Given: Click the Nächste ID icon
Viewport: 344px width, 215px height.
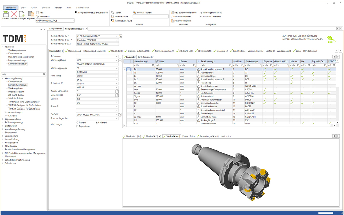Looking at the screenshot, I should 38,17.
